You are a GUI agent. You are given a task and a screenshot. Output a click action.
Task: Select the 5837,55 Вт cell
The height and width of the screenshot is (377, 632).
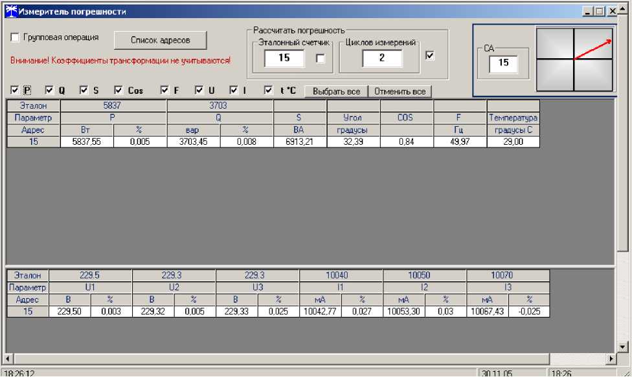pos(87,142)
